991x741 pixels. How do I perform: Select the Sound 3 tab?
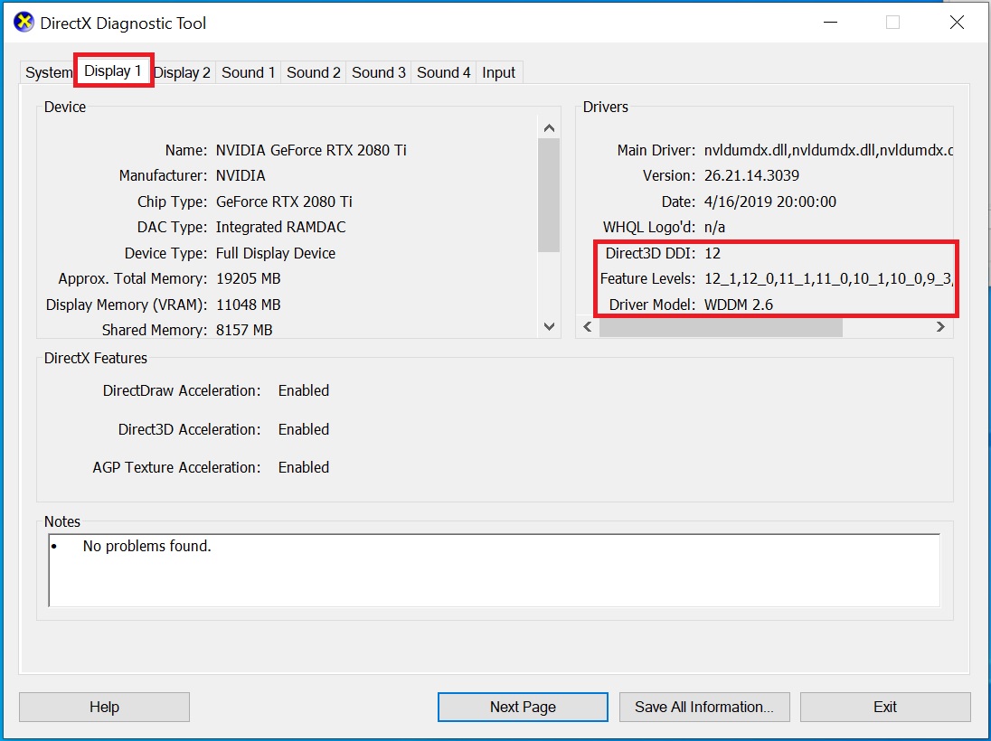pos(379,72)
